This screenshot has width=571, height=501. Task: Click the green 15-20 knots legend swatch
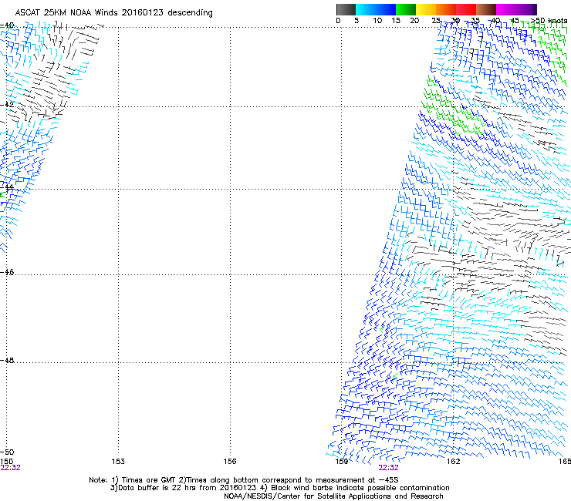[x=406, y=9]
